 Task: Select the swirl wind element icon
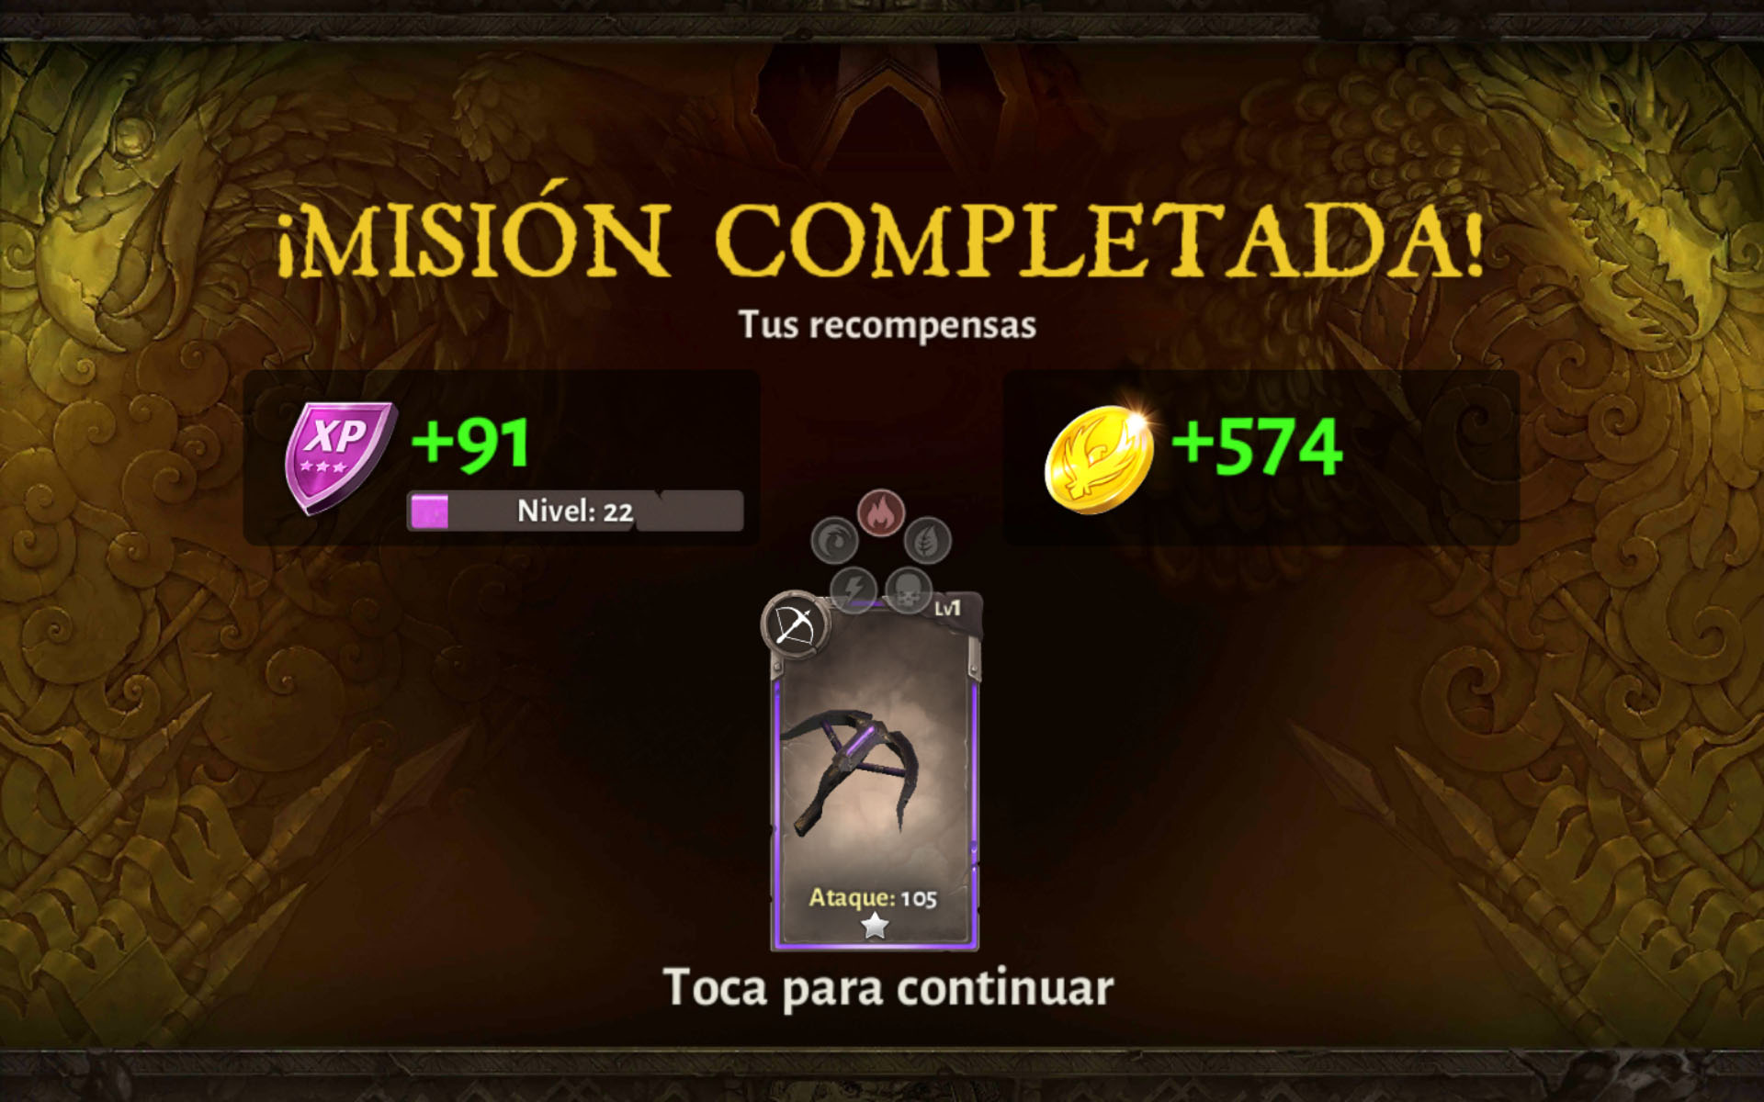coord(834,540)
